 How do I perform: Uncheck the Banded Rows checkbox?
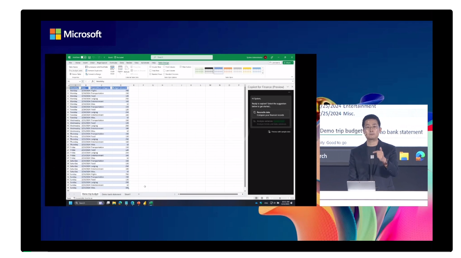(x=151, y=74)
